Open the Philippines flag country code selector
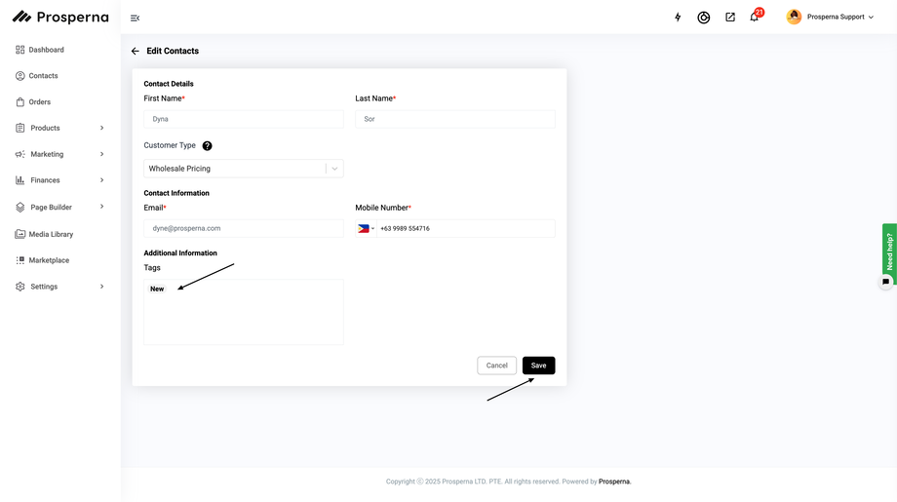Viewport: 897px width, 502px height. pos(366,229)
